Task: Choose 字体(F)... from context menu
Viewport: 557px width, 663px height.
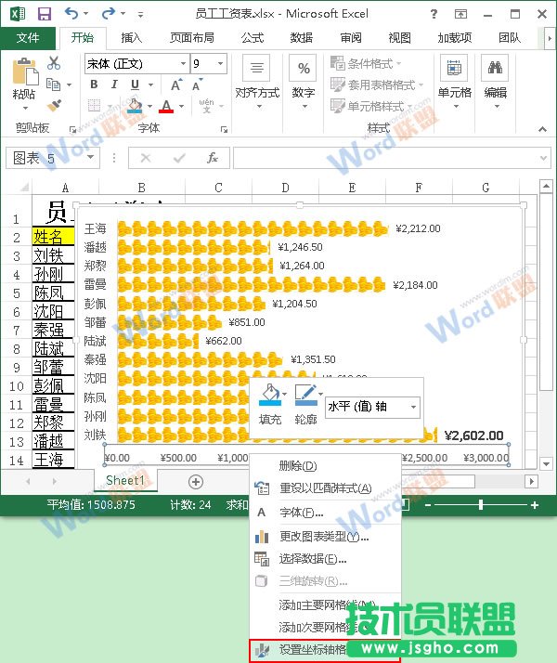Action: [326, 513]
